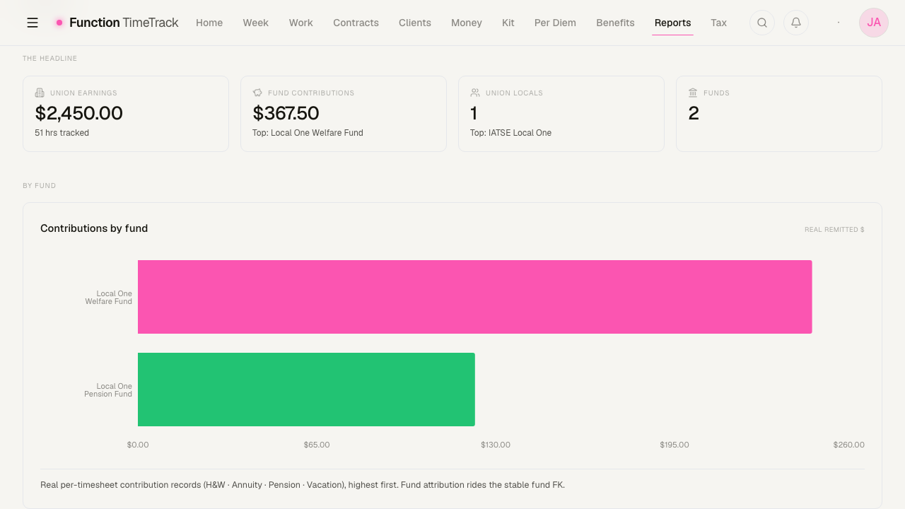Navigate to the Clients tab
The height and width of the screenshot is (509, 905).
click(x=415, y=23)
